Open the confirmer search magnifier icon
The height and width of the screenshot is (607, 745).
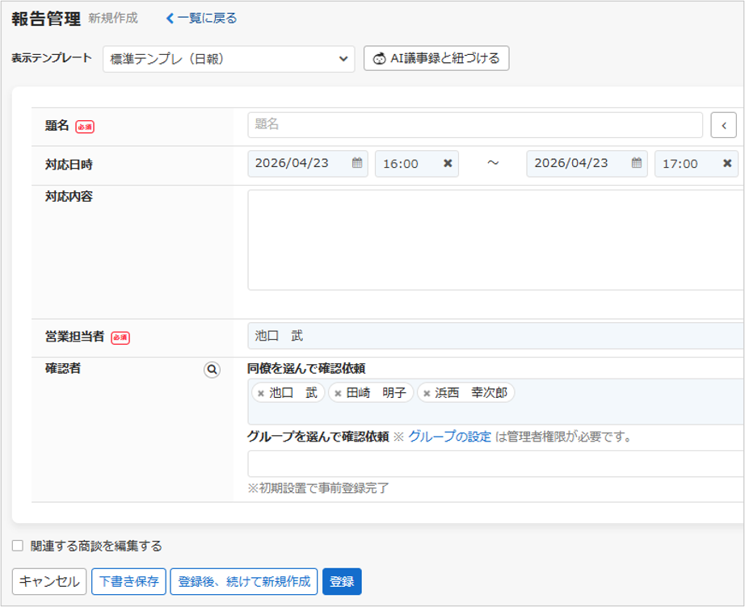212,370
